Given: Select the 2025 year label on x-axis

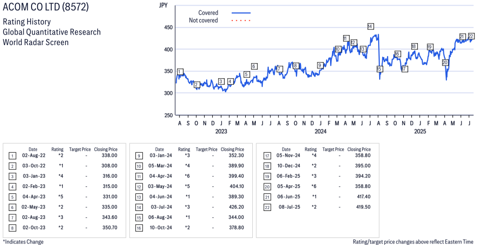Looking at the screenshot, I should [420, 131].
